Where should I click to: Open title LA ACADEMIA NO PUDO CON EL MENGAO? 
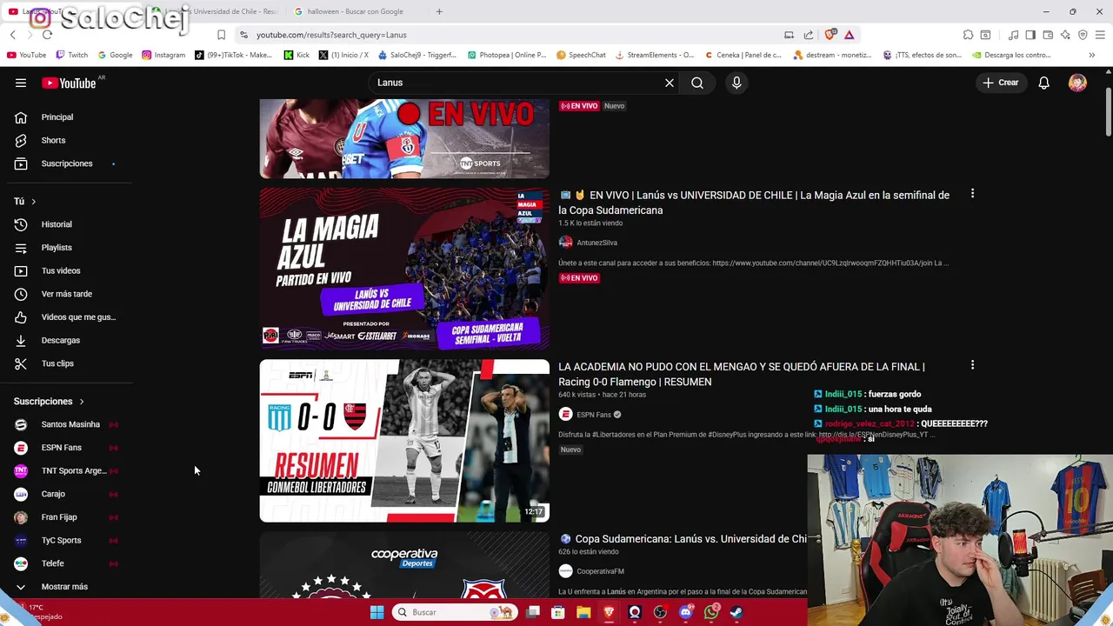(x=742, y=374)
